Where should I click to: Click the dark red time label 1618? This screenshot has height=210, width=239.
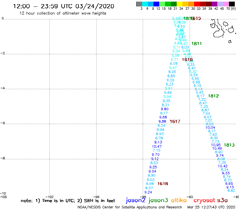point(163,184)
